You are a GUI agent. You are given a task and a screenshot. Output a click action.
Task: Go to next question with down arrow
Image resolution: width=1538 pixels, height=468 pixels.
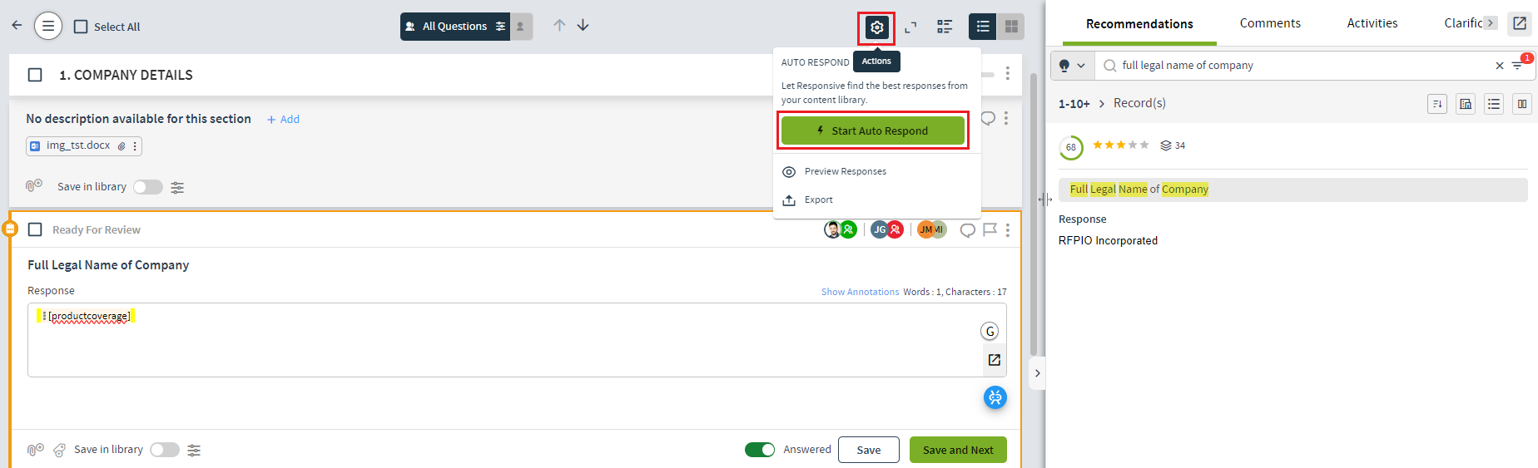583,26
